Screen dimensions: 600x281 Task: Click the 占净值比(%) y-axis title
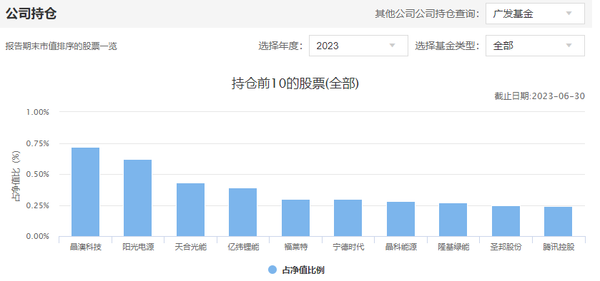16,175
